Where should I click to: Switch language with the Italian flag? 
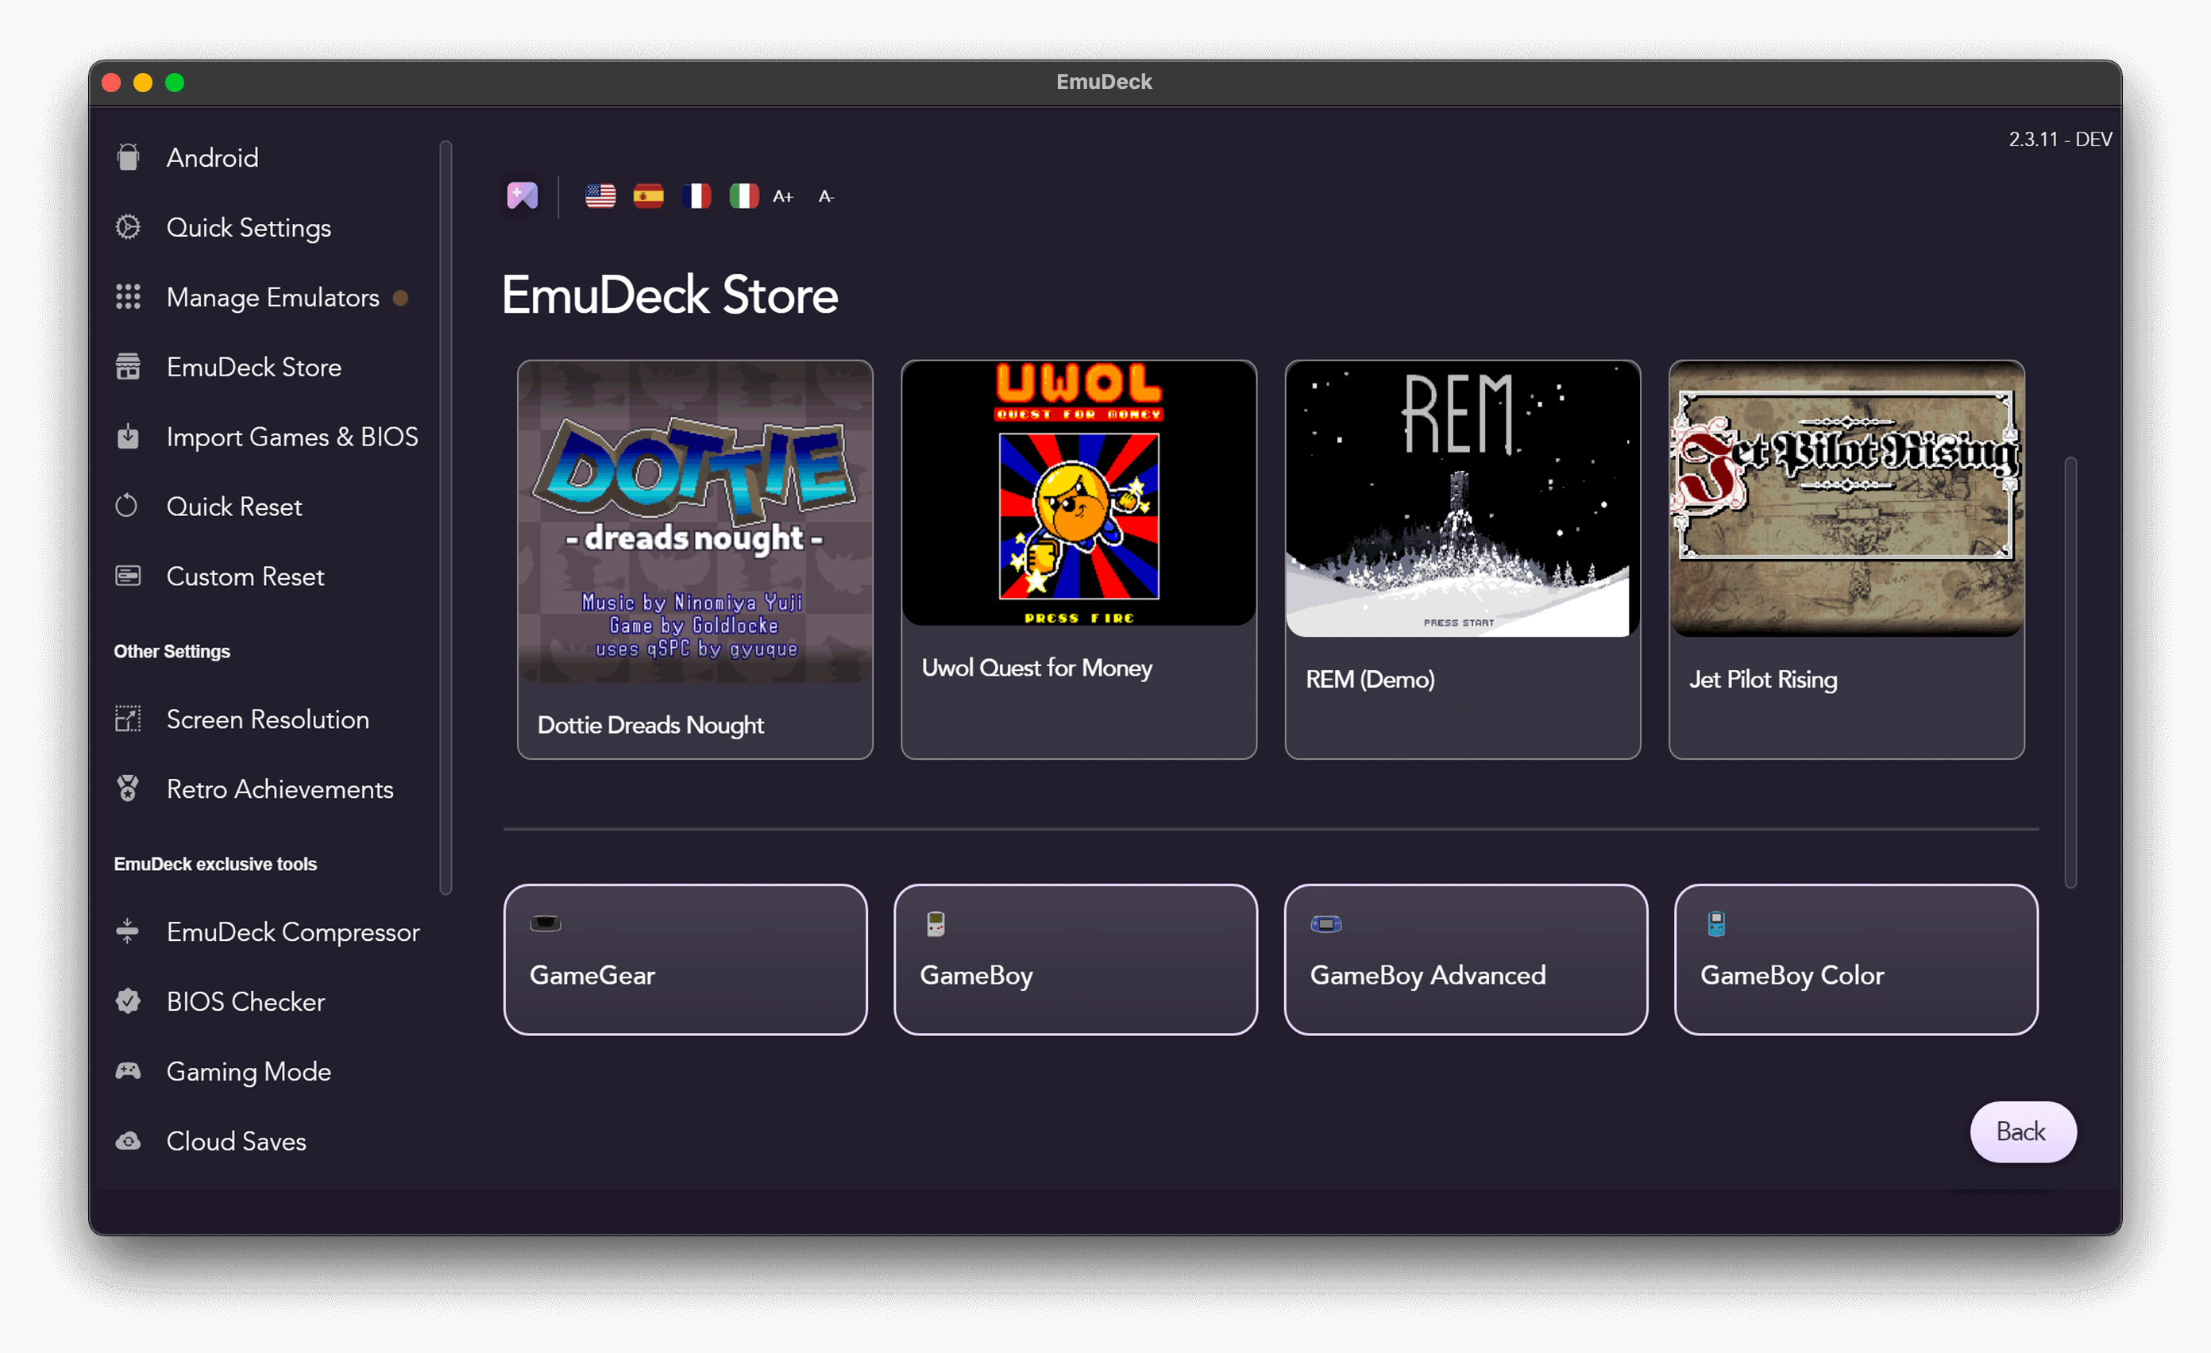[x=743, y=195]
